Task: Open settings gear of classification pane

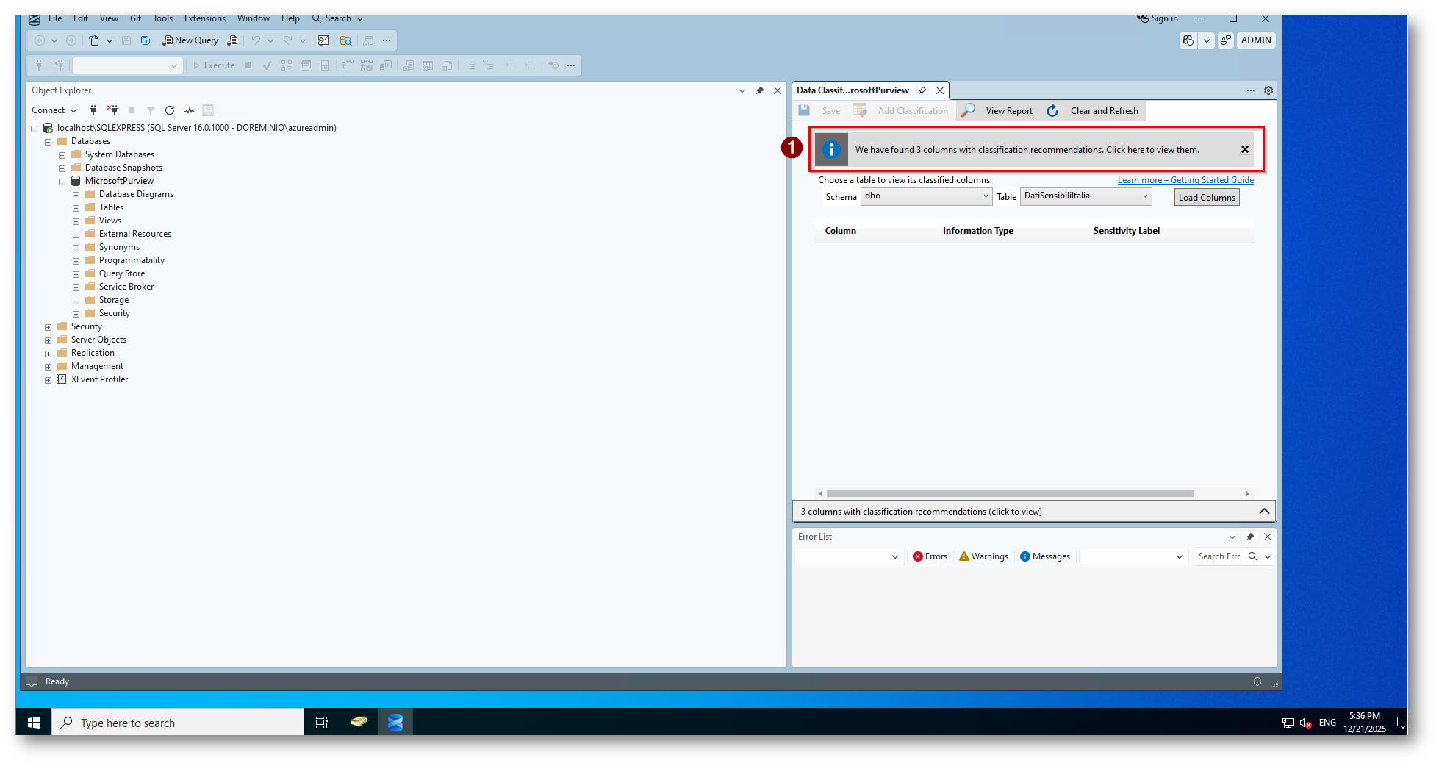Action: point(1268,90)
